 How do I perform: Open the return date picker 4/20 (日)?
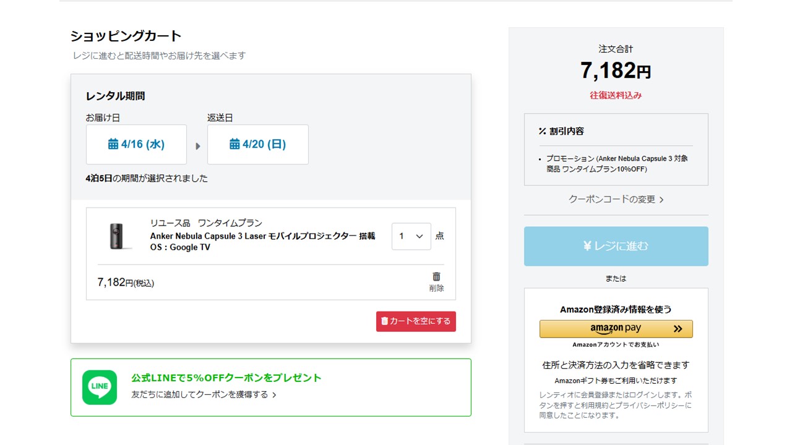click(x=257, y=145)
